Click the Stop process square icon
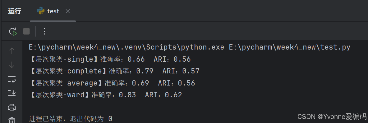Screen dimensions: 368x123 point(26,31)
